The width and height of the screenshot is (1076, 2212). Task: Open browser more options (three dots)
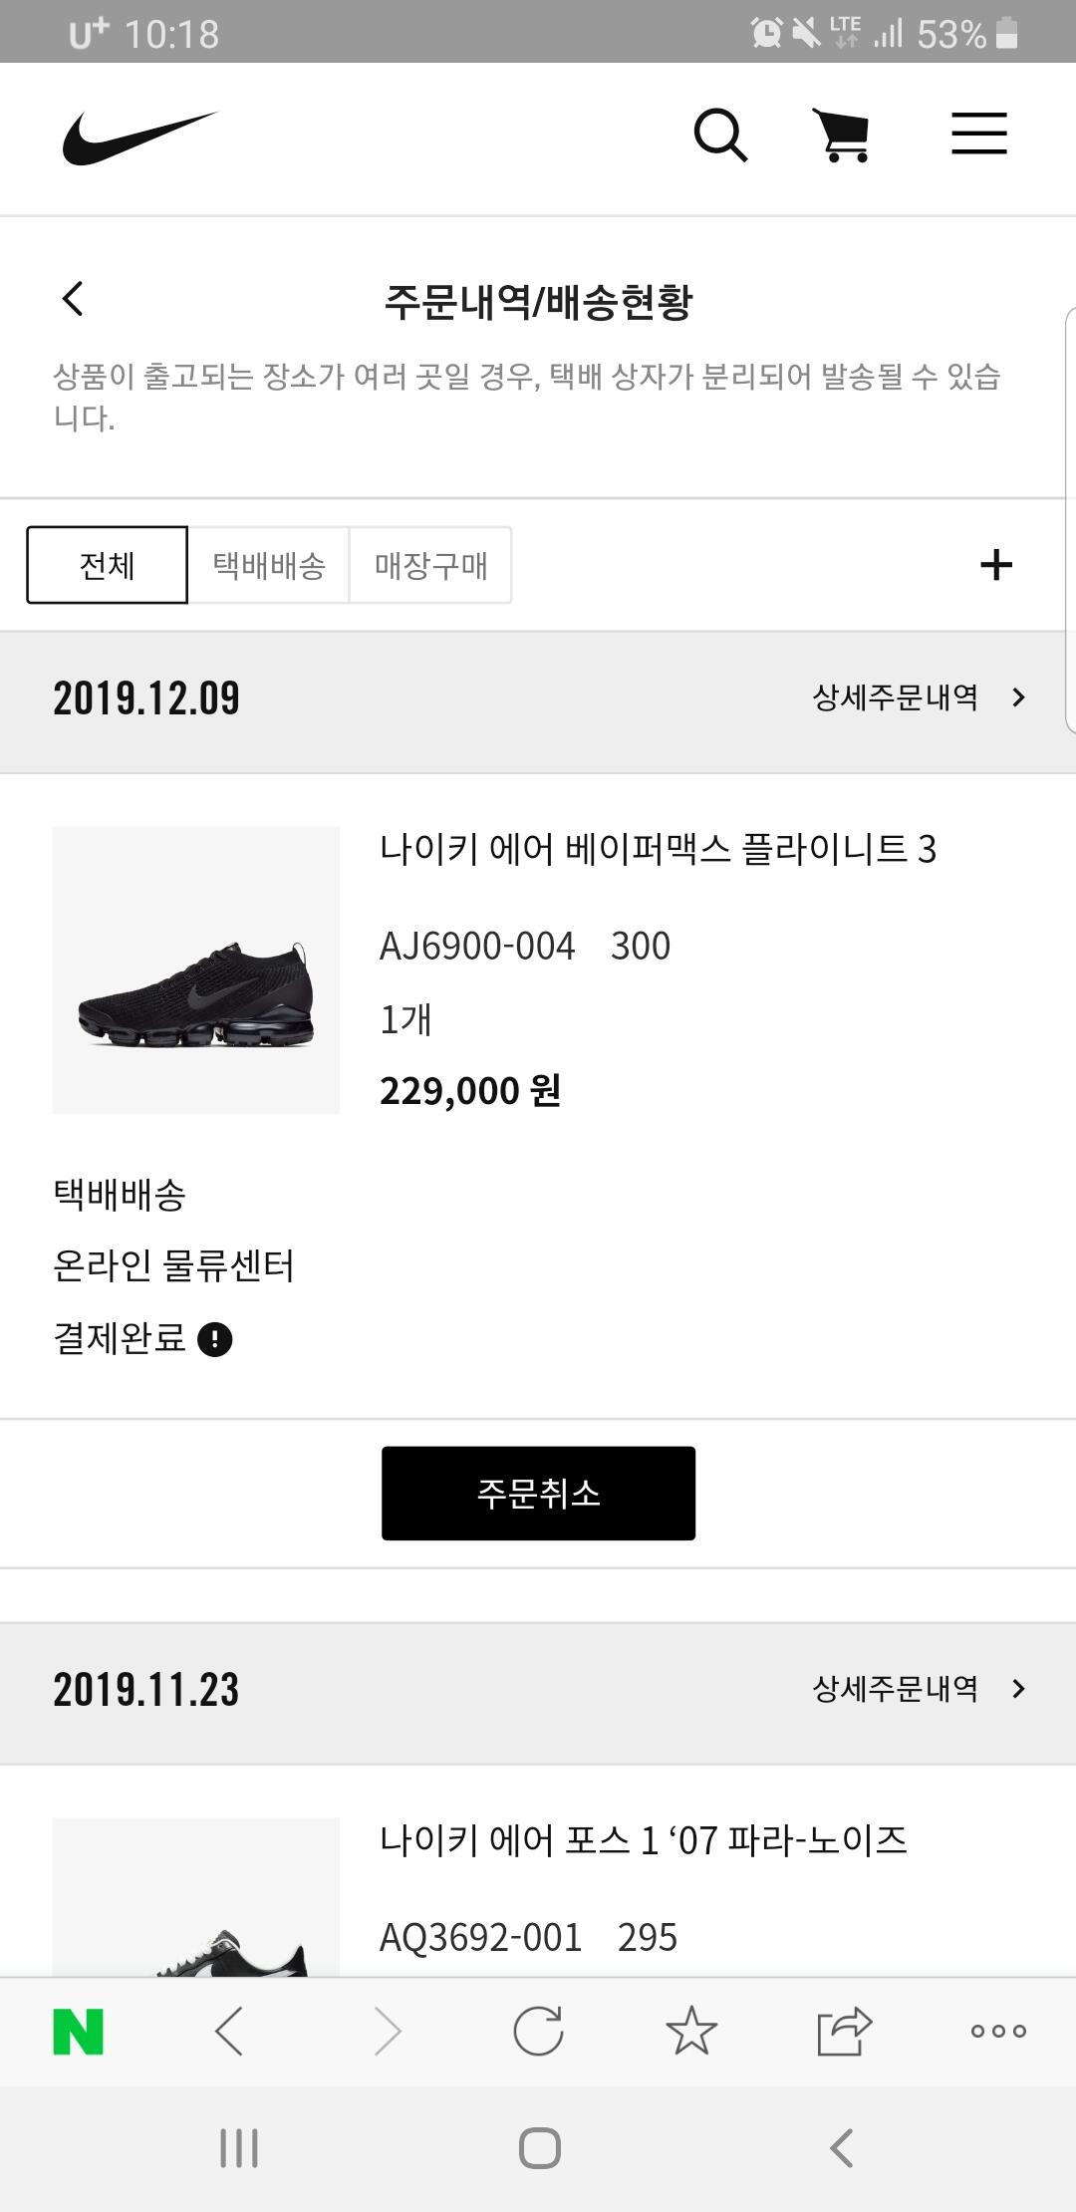tap(998, 2032)
